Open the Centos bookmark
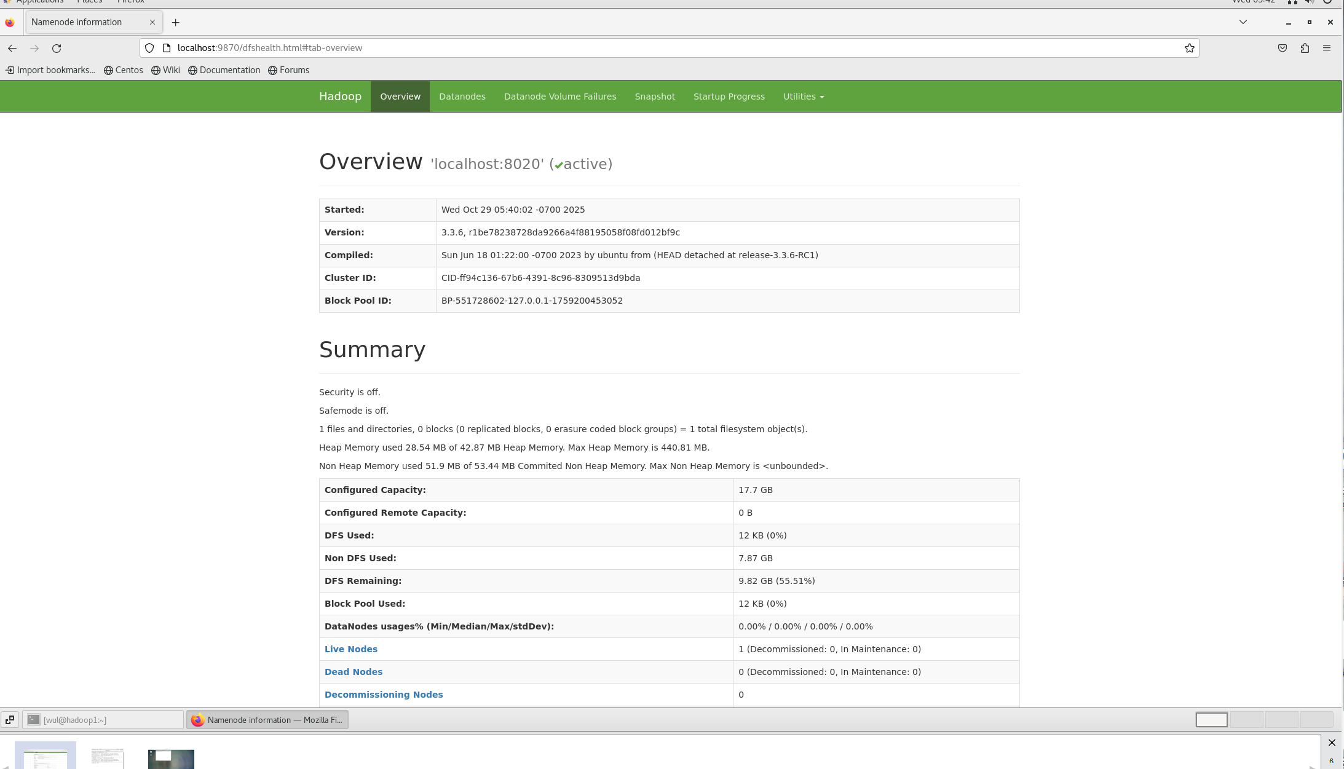Screen dimensions: 1344x769 pos(124,70)
